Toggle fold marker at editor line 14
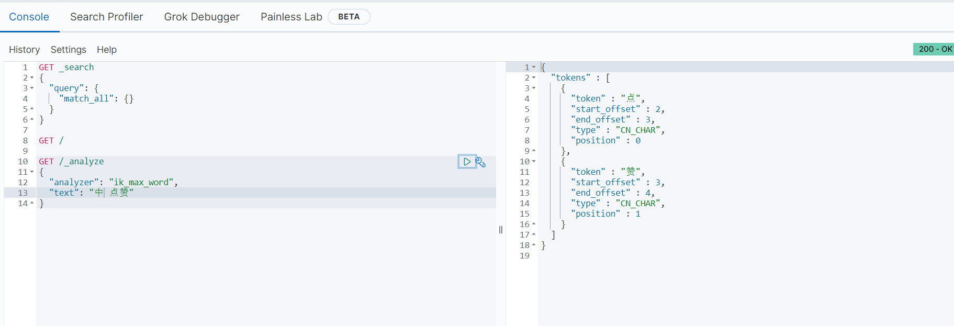 click(32, 203)
